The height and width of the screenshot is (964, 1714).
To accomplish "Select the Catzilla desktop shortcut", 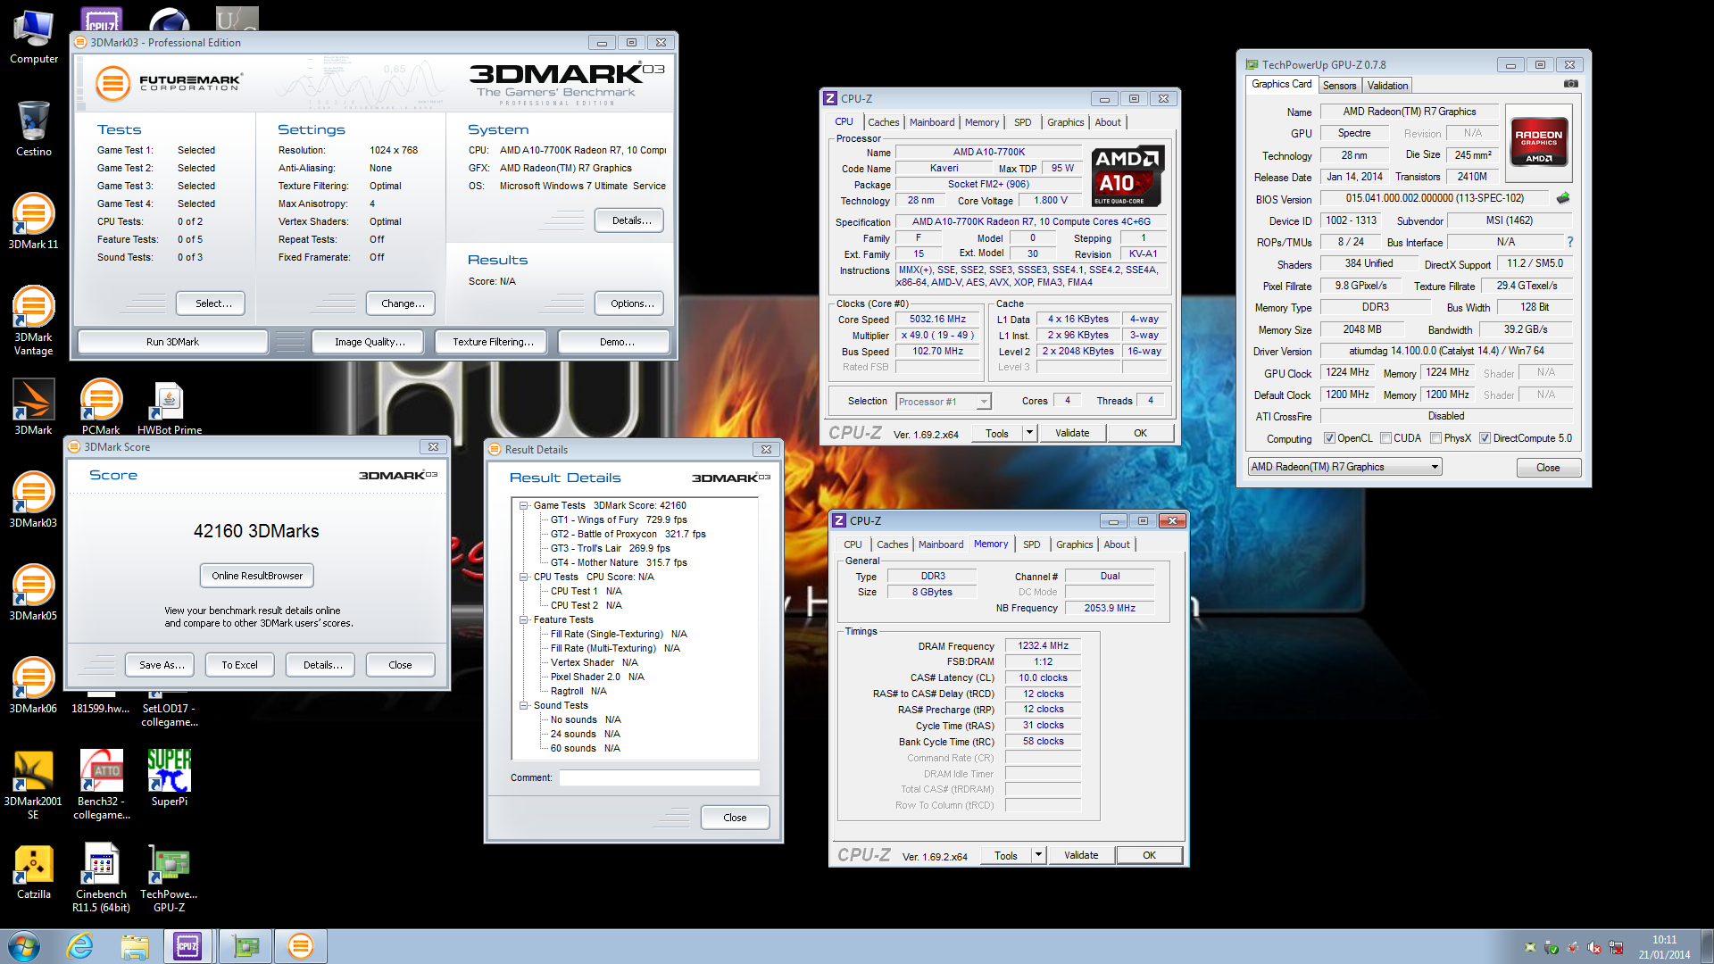I will pos(34,871).
